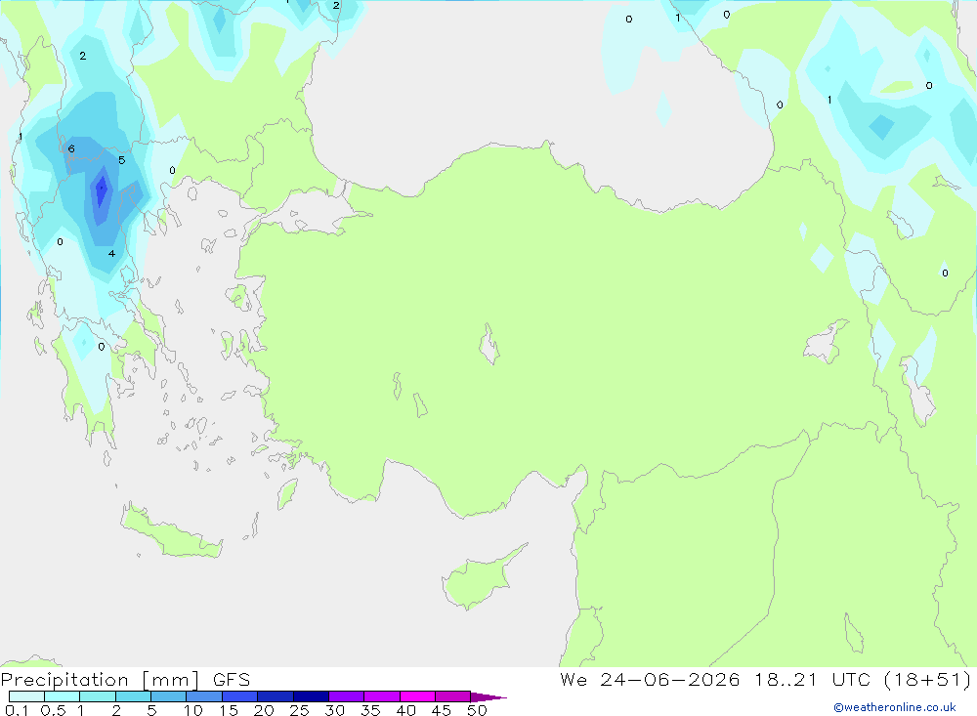The width and height of the screenshot is (977, 716).
Task: Click the legend label '45'
Action: (x=442, y=710)
